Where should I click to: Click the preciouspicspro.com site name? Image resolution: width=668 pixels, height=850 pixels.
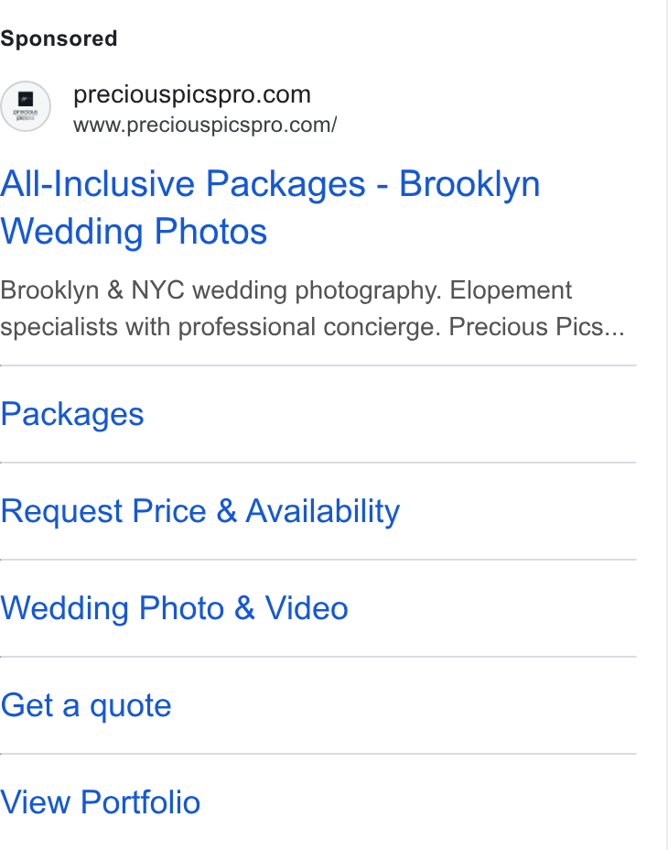(x=192, y=94)
